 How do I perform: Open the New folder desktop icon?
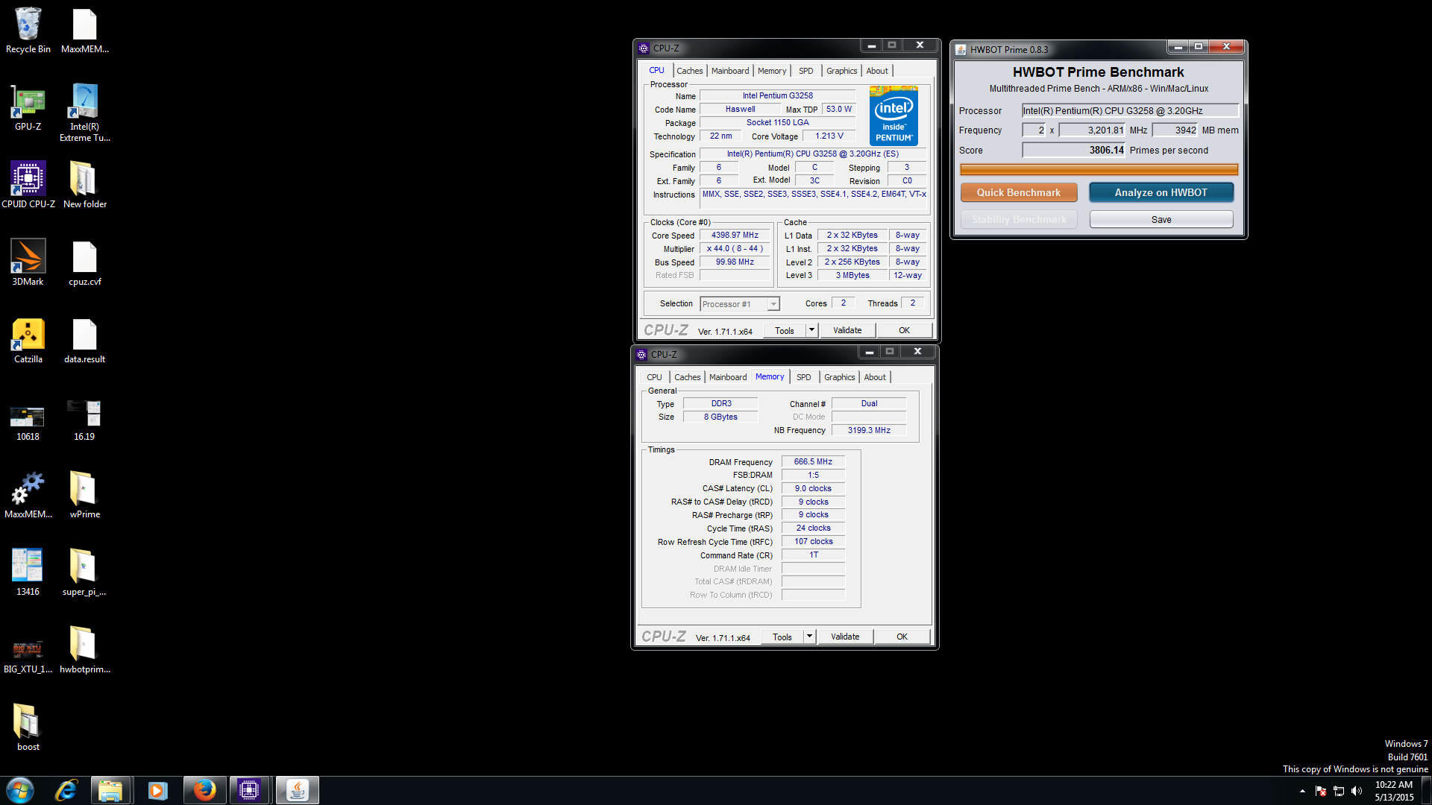click(84, 185)
